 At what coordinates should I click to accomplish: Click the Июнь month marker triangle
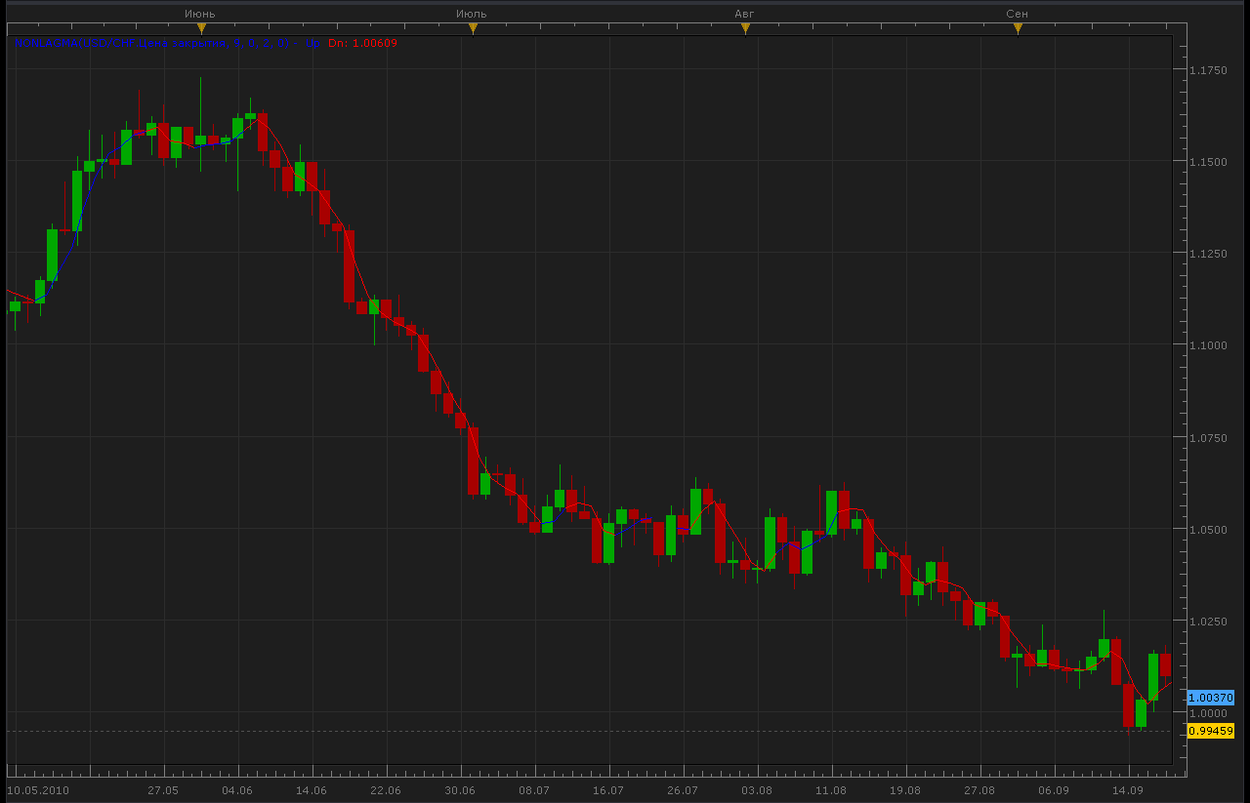(x=201, y=28)
